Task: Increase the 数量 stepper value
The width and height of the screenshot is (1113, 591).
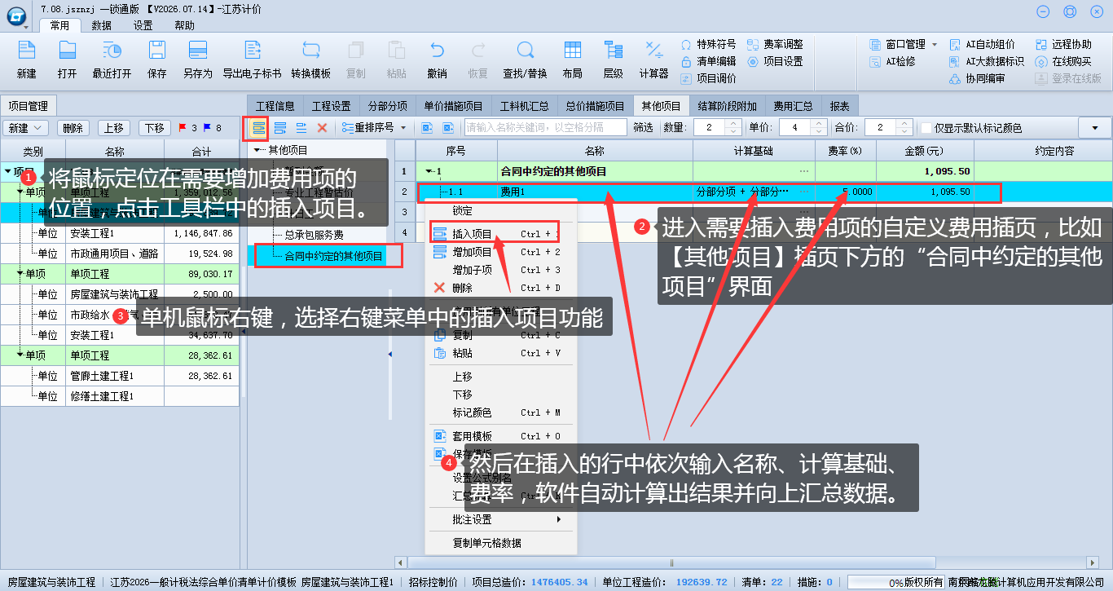Action: (732, 124)
